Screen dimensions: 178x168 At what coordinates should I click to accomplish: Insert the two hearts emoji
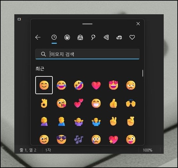click(79, 103)
